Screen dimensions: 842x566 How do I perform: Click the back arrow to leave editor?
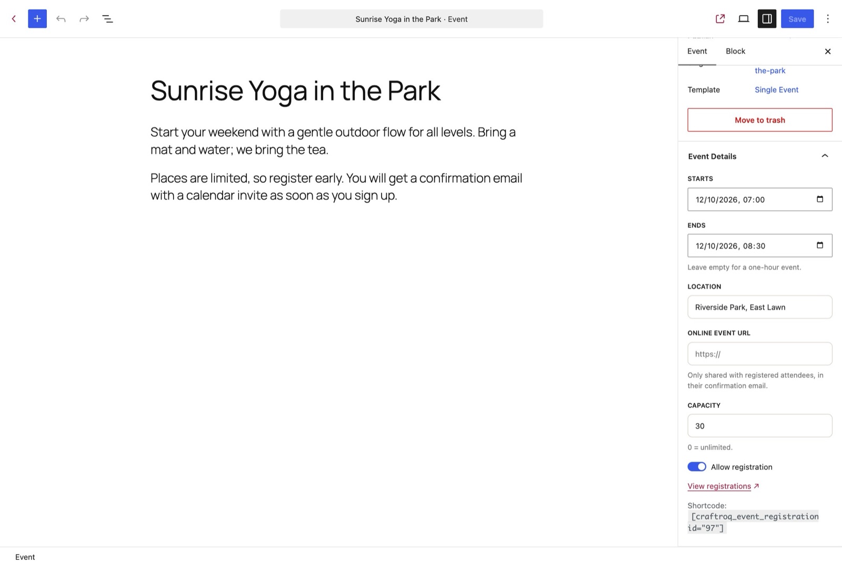tap(14, 19)
